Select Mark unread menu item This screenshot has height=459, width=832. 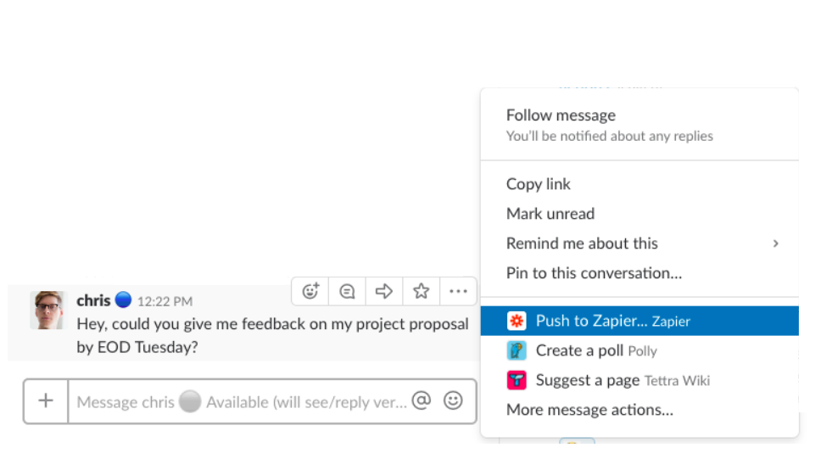click(x=550, y=214)
